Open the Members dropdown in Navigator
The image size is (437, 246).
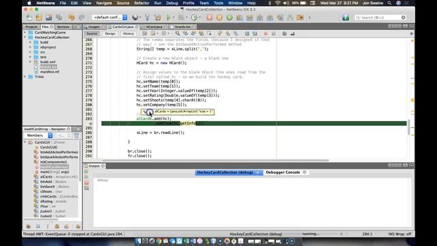(x=38, y=135)
